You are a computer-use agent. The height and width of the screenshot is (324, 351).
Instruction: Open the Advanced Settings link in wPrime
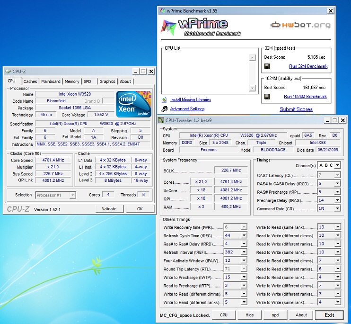[x=187, y=109]
